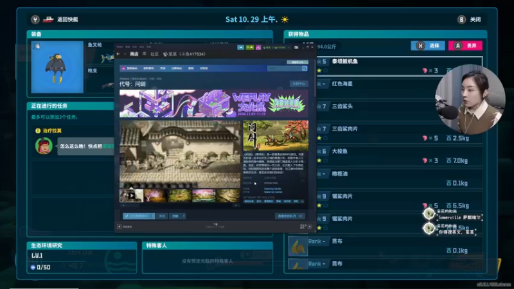The width and height of the screenshot is (514, 289).
Task: Expand the wishlist button dropdown arrow
Action: [153, 216]
